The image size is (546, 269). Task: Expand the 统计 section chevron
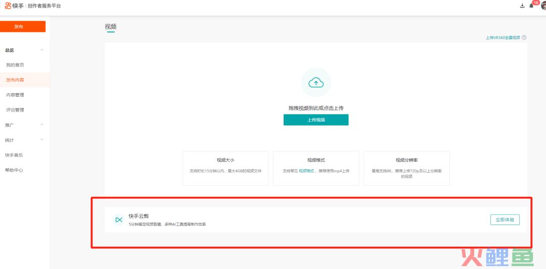[42, 140]
